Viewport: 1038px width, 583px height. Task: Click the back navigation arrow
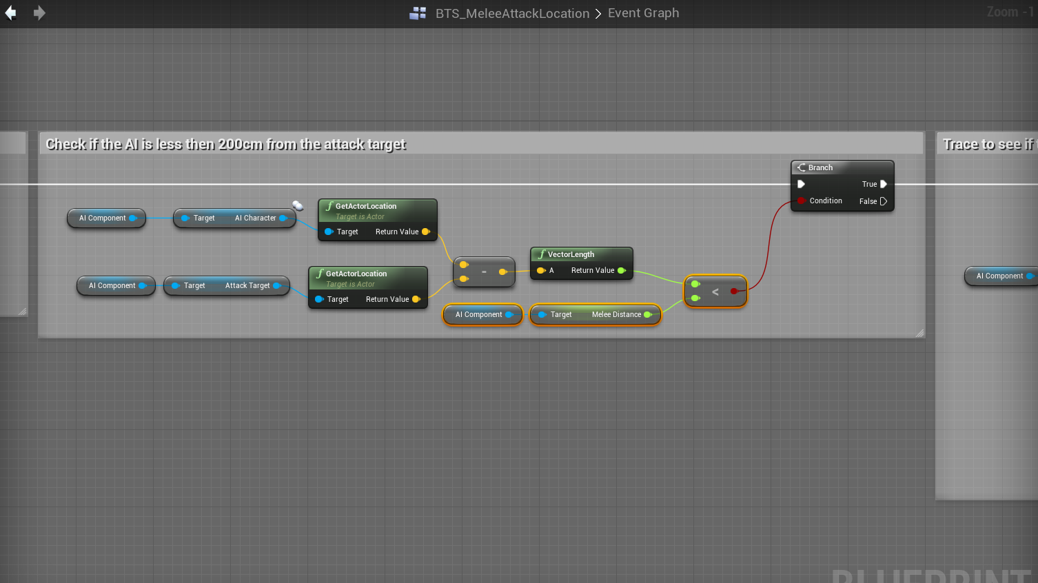(x=11, y=13)
